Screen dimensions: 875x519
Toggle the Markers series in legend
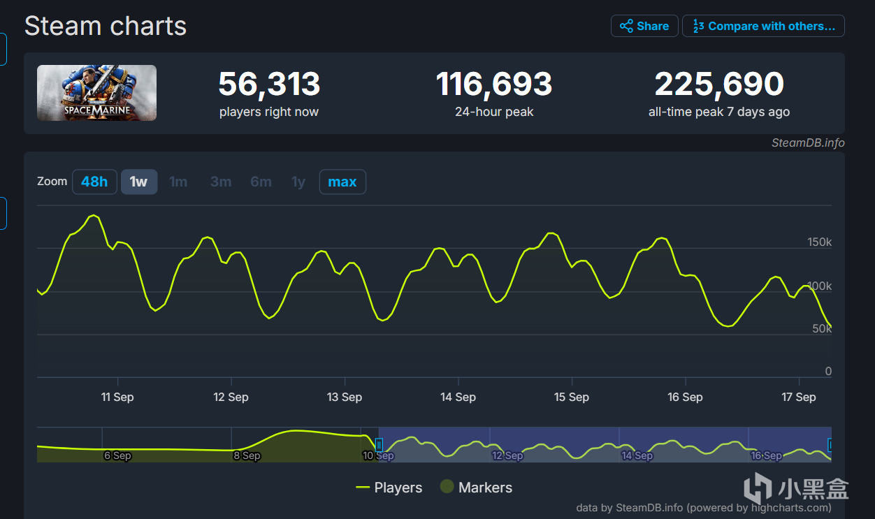click(x=476, y=488)
